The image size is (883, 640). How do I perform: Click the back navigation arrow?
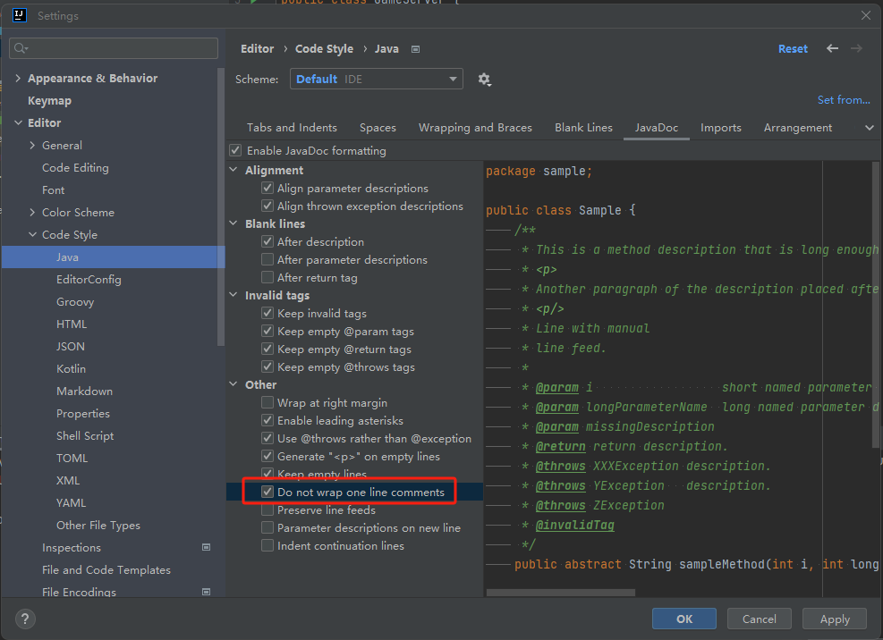tap(832, 48)
